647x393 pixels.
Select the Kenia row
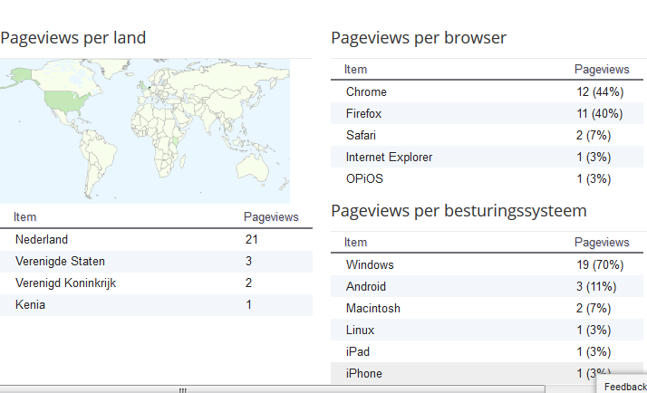click(156, 305)
